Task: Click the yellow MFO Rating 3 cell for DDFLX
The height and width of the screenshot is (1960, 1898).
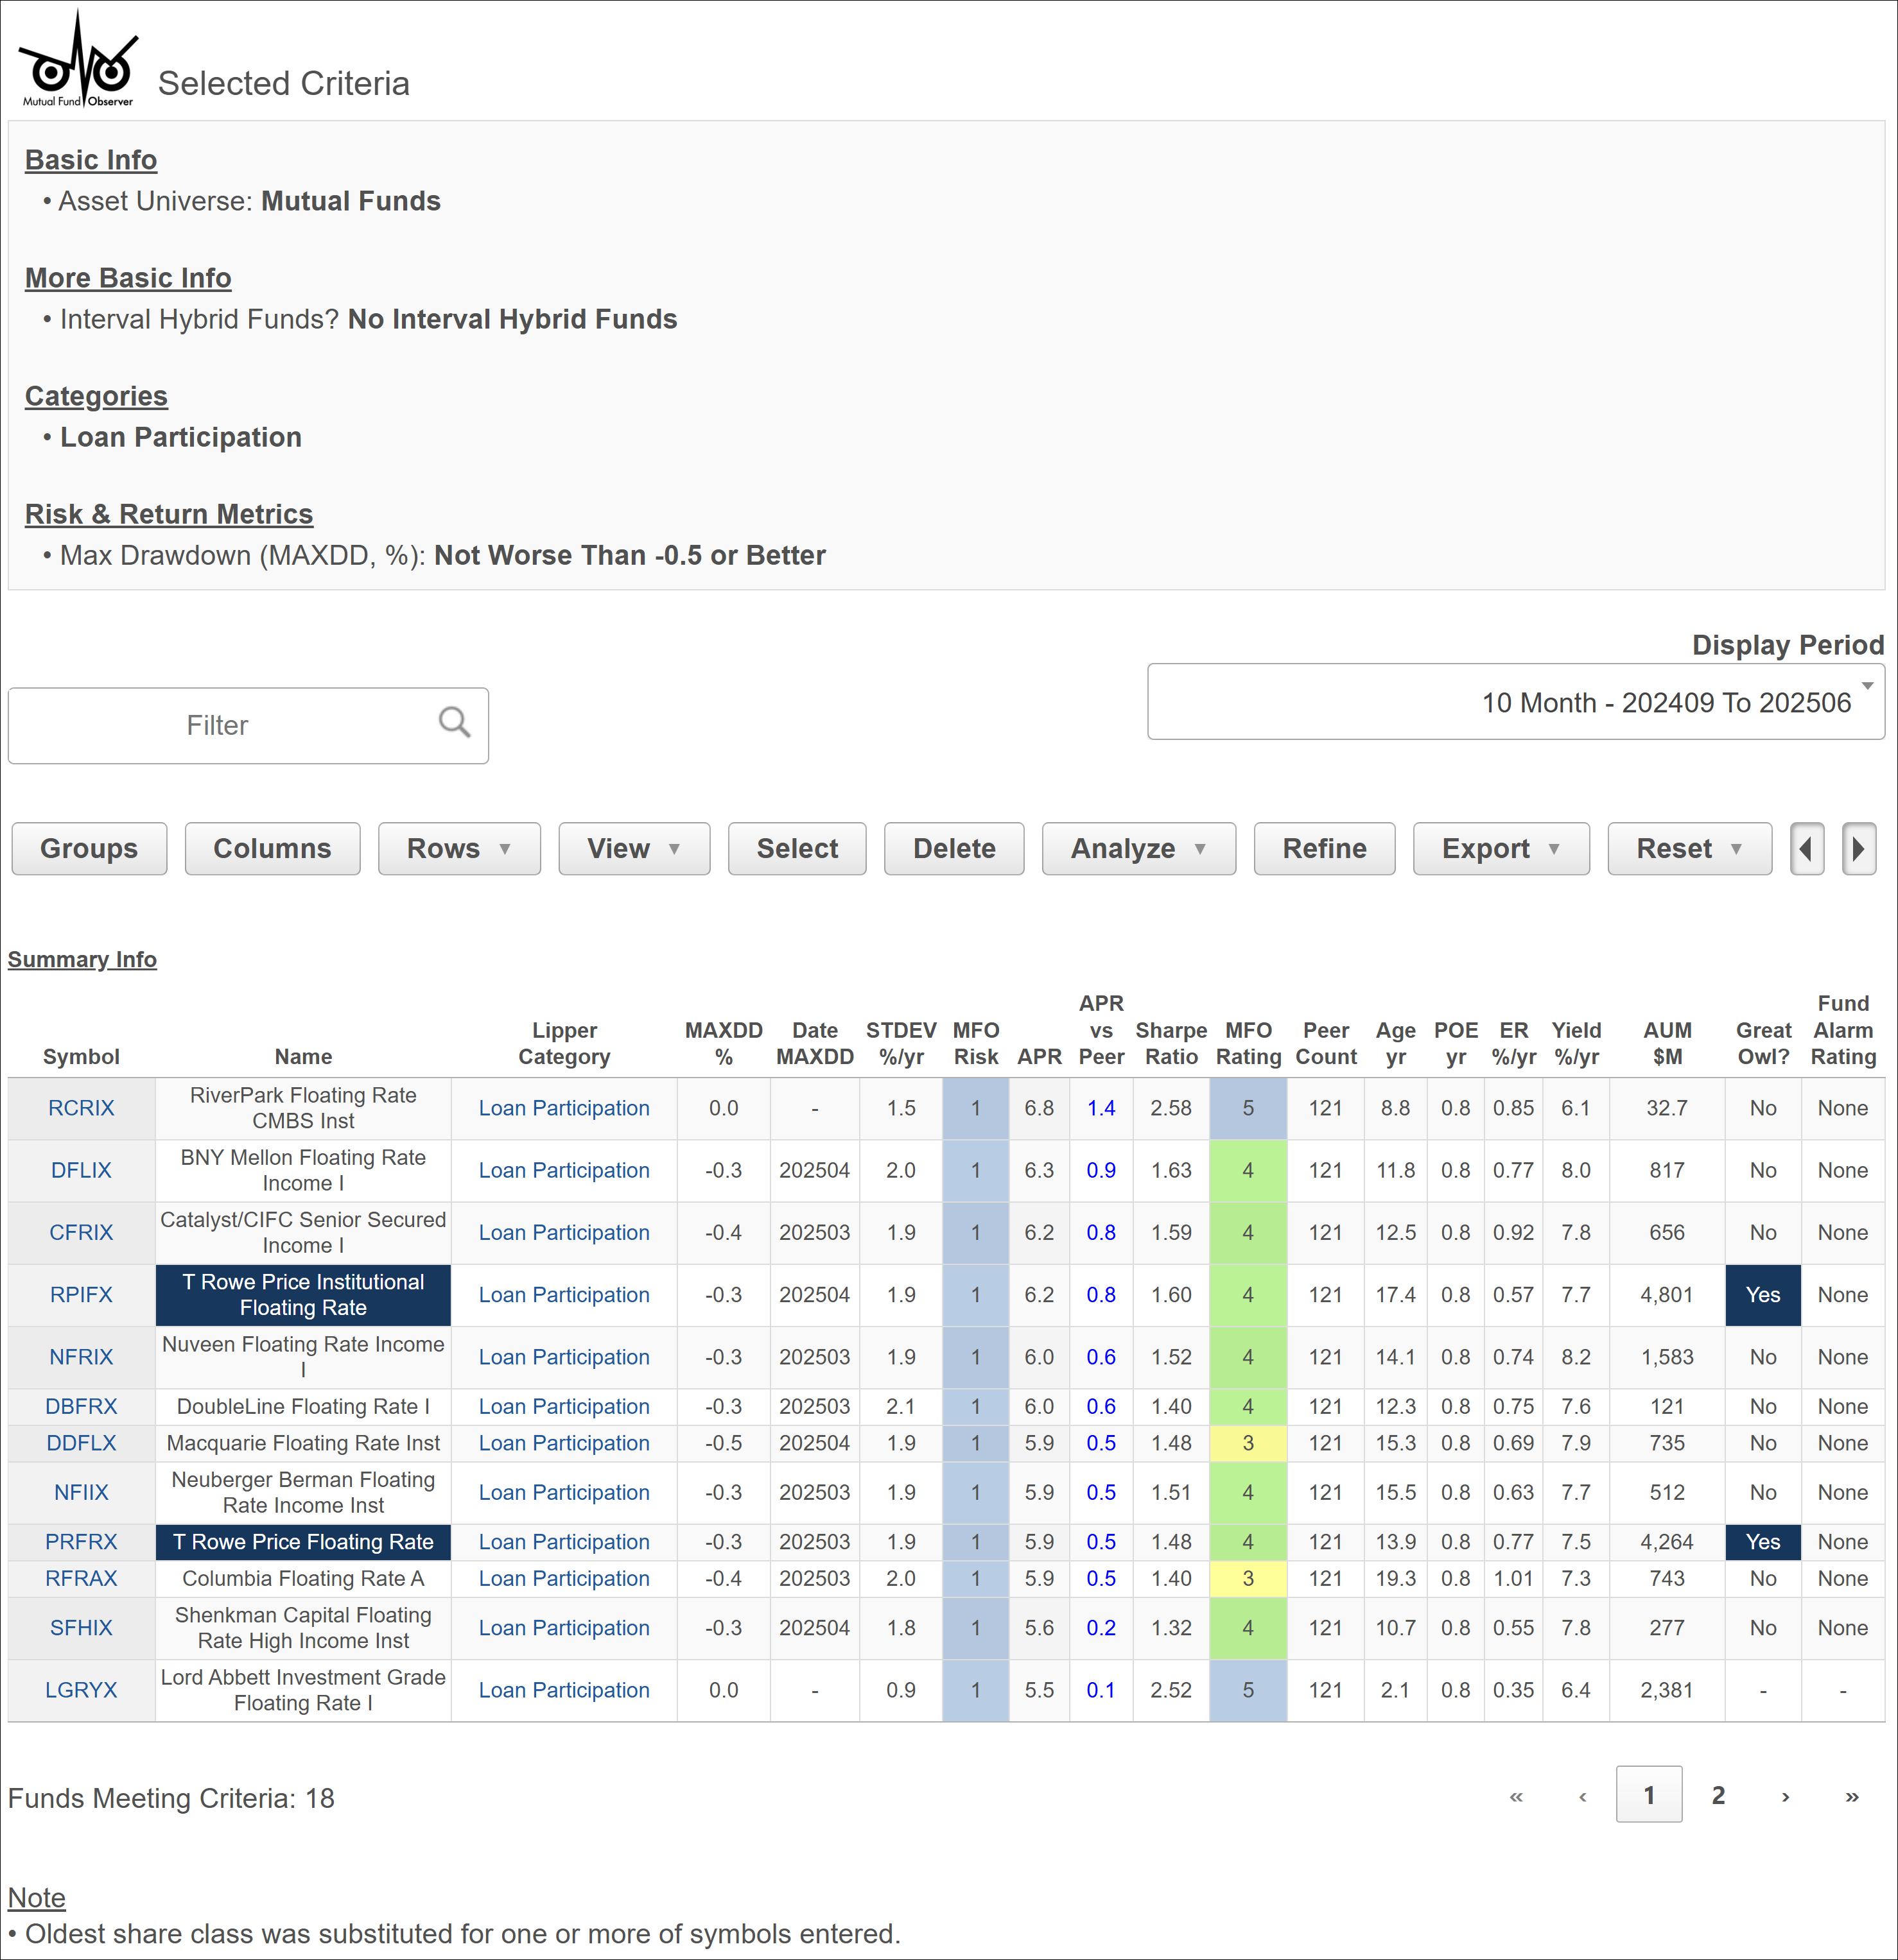Action: click(x=1248, y=1444)
